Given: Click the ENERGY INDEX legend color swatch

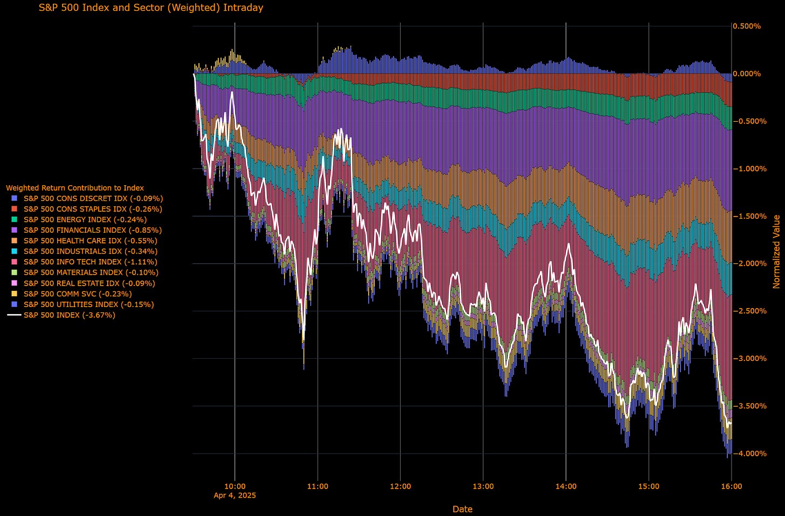Looking at the screenshot, I should point(14,220).
